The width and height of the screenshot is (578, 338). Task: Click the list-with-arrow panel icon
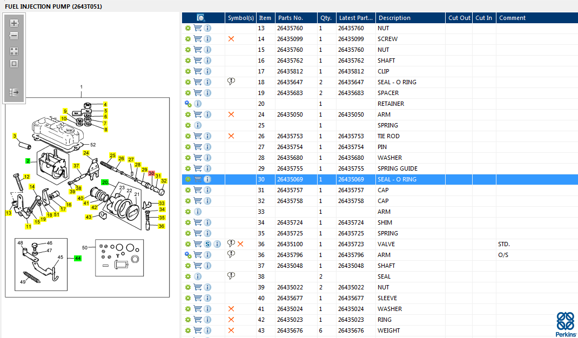click(14, 92)
